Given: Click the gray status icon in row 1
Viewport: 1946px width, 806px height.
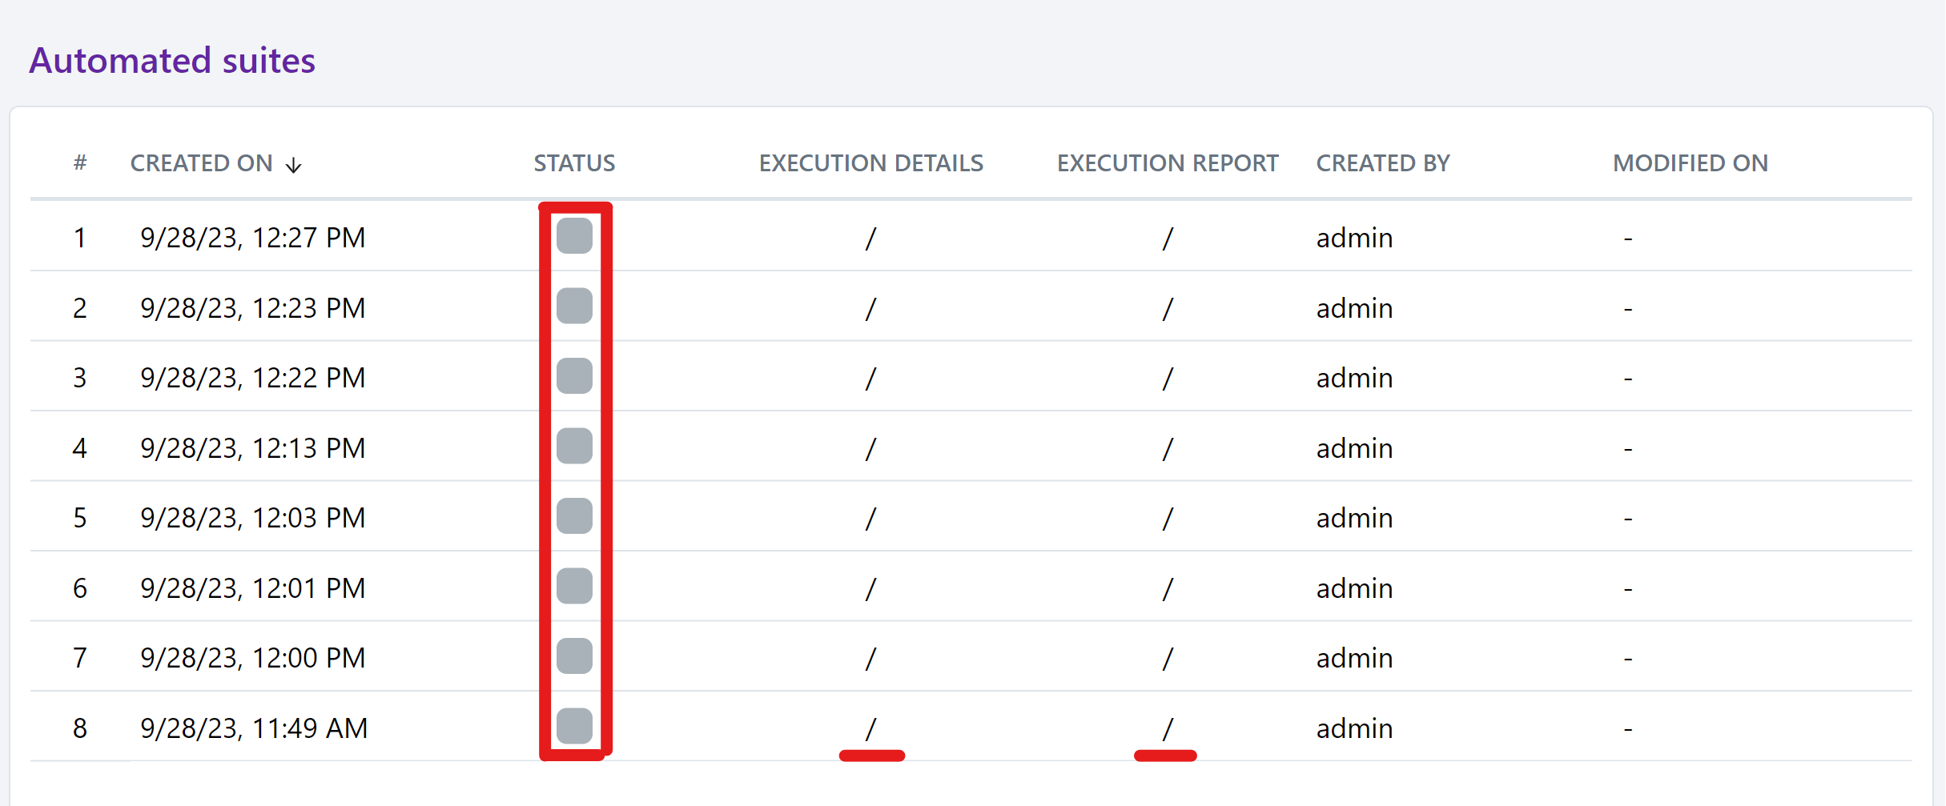Looking at the screenshot, I should coord(574,236).
